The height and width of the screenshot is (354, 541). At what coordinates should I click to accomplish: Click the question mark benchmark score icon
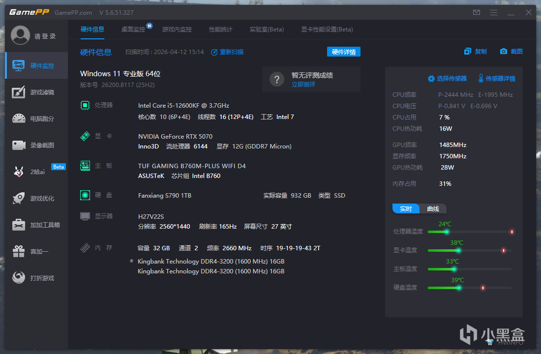[x=277, y=79]
